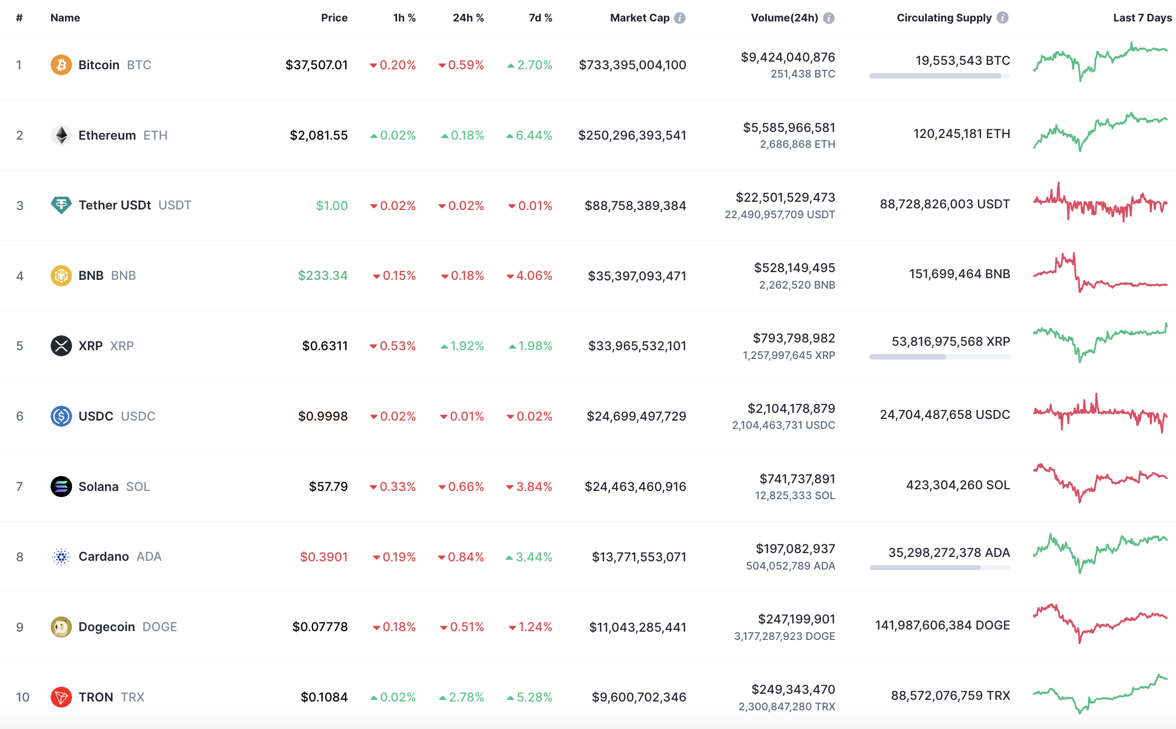Open the USDC coin name link

pos(96,416)
